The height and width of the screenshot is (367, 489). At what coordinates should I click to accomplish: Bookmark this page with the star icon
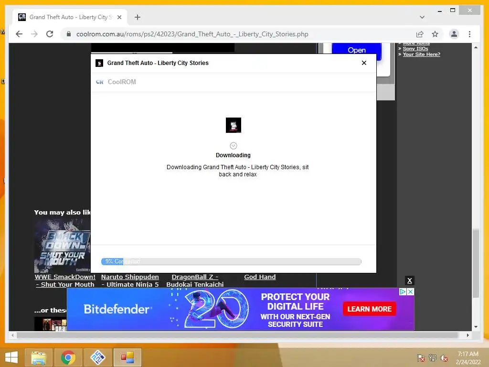tap(435, 34)
